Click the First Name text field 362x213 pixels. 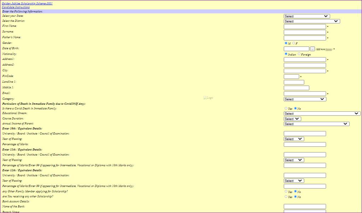(x=304, y=26)
